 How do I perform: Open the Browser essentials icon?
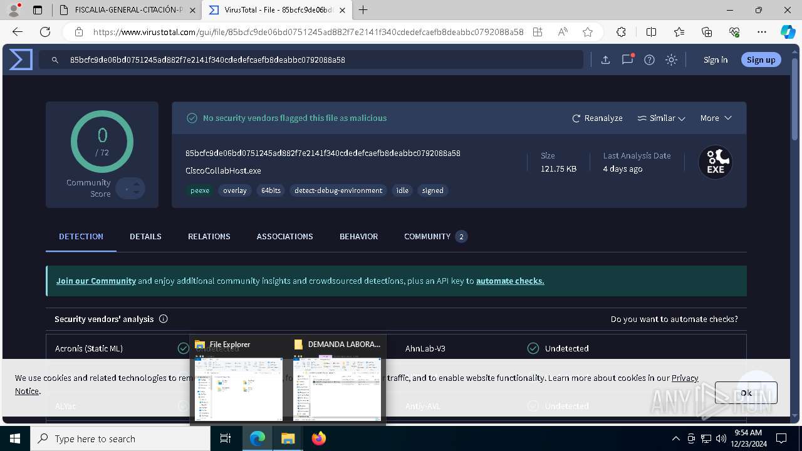tap(734, 32)
